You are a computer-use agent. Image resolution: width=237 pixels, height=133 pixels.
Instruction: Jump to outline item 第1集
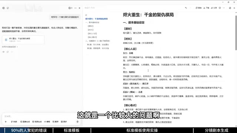click(98, 45)
